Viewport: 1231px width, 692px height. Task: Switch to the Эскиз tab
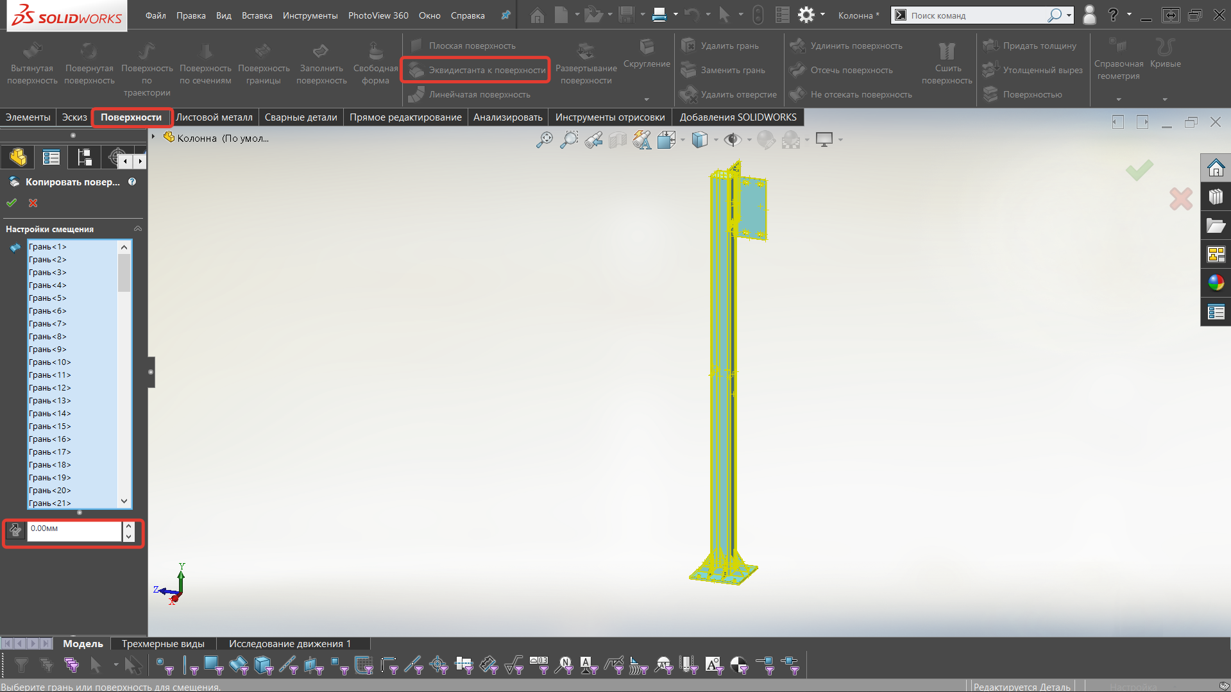pos(74,117)
